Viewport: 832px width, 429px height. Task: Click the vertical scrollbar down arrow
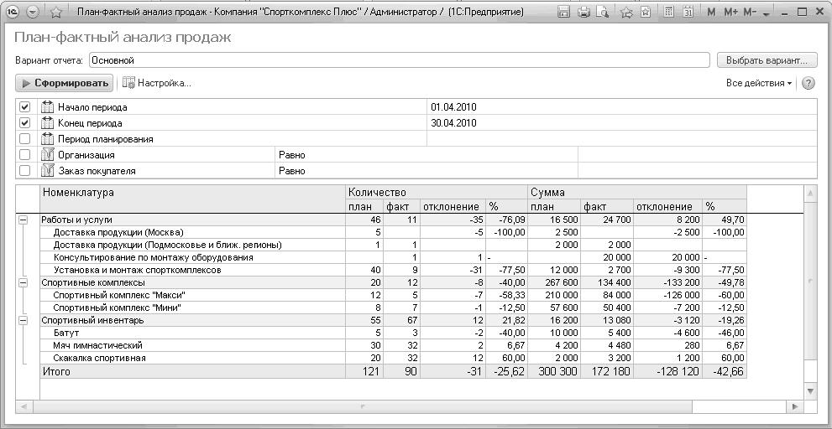tap(810, 390)
